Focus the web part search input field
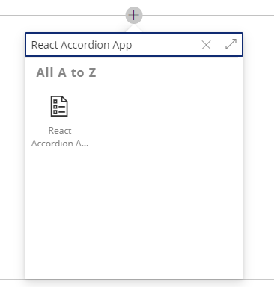The height and width of the screenshot is (287, 274). coord(112,45)
